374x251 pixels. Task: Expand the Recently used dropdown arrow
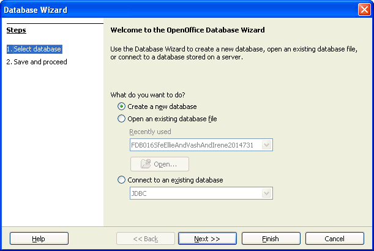point(266,145)
